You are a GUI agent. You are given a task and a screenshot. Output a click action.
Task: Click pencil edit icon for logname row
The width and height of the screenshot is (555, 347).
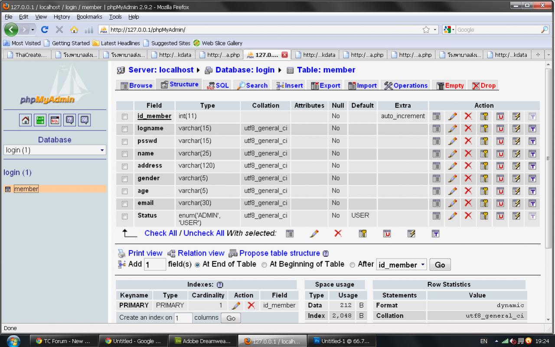click(452, 128)
